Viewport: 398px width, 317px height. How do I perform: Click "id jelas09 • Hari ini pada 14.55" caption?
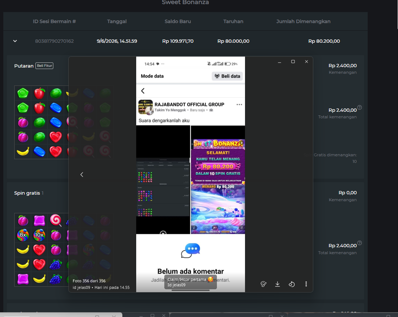[x=101, y=287]
